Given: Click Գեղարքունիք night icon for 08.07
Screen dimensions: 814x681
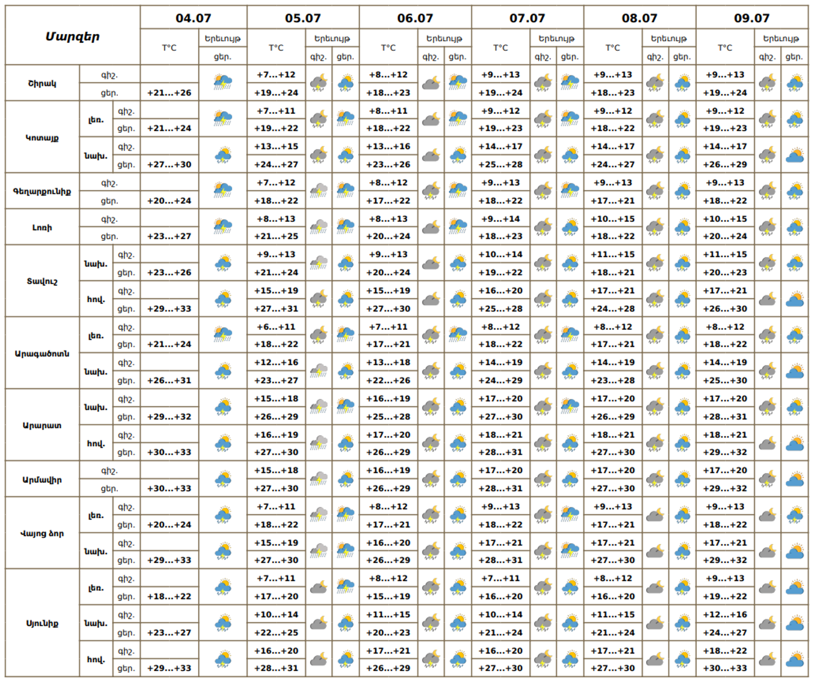Looking at the screenshot, I should coord(655,191).
